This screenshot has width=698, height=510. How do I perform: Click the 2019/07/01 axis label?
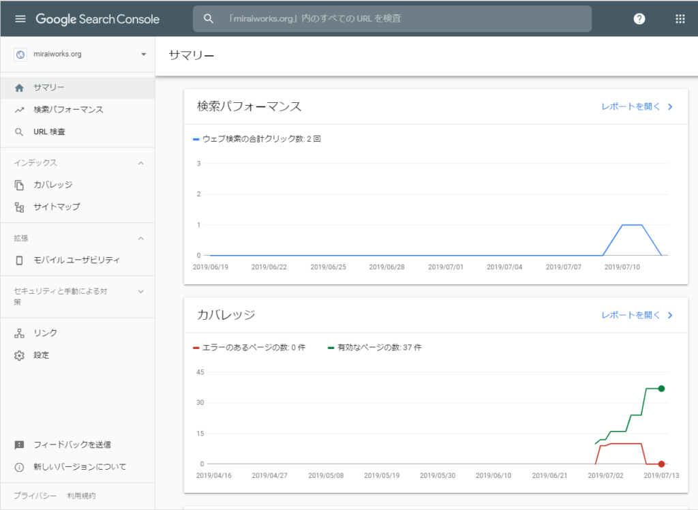446,267
